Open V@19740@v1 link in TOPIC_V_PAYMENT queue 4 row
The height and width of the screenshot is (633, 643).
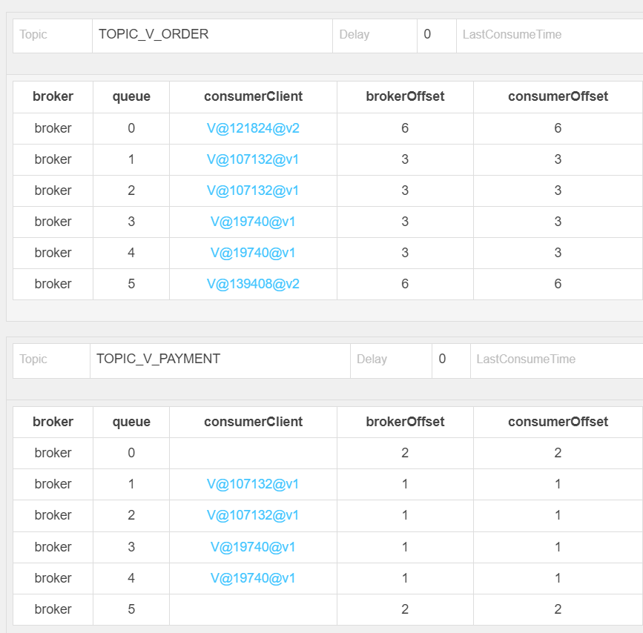253,578
